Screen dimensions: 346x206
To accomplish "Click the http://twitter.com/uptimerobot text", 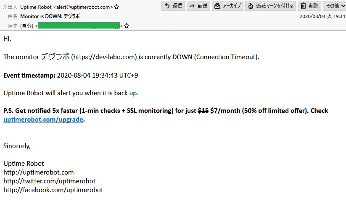I will [x=50, y=181].
